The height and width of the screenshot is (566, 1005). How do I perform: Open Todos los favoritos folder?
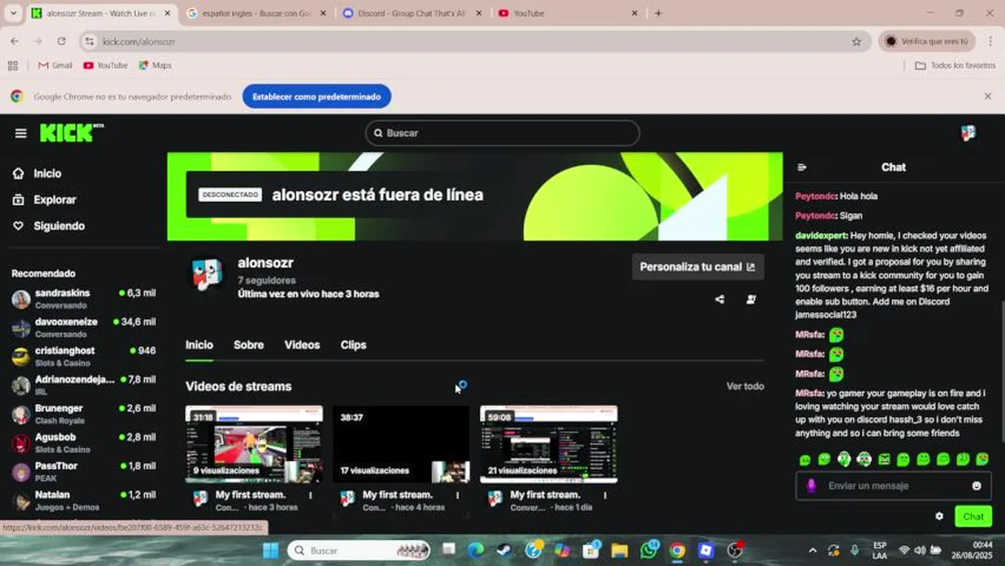coord(956,65)
